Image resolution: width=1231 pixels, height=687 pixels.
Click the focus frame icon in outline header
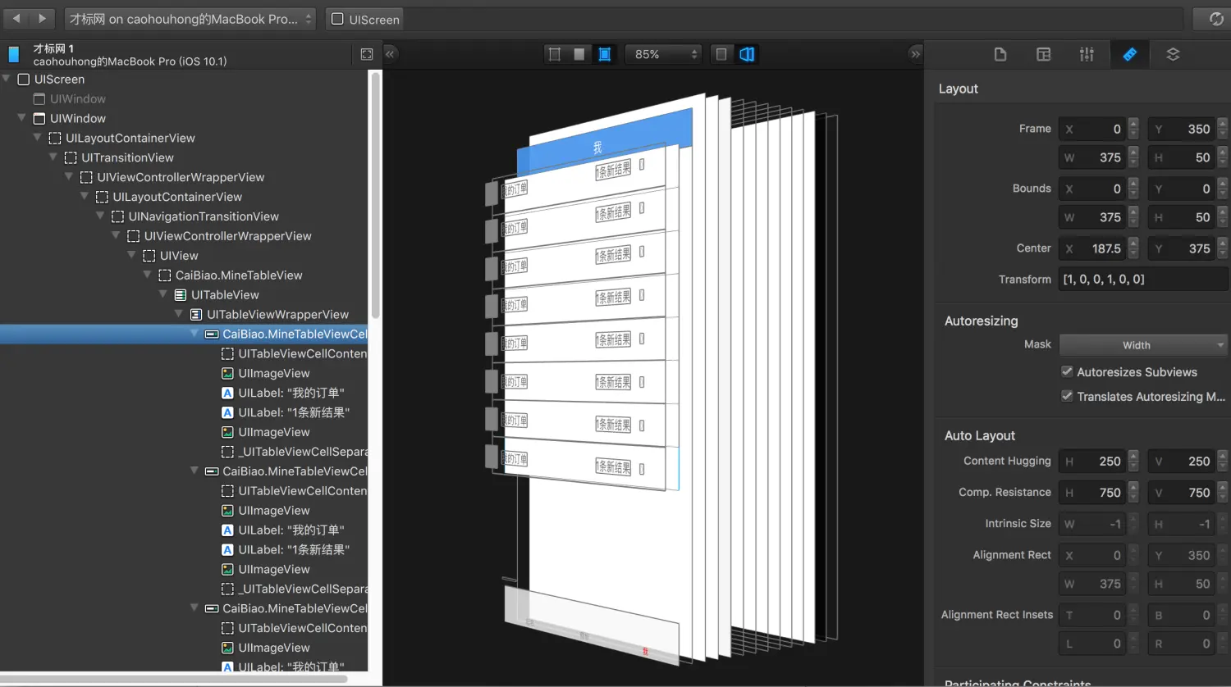click(367, 54)
